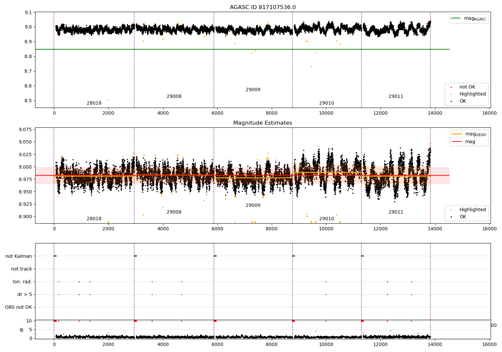Click the orange outlier point near magnitude 8.5
Viewport: 502px width, 352px height.
coord(108,100)
